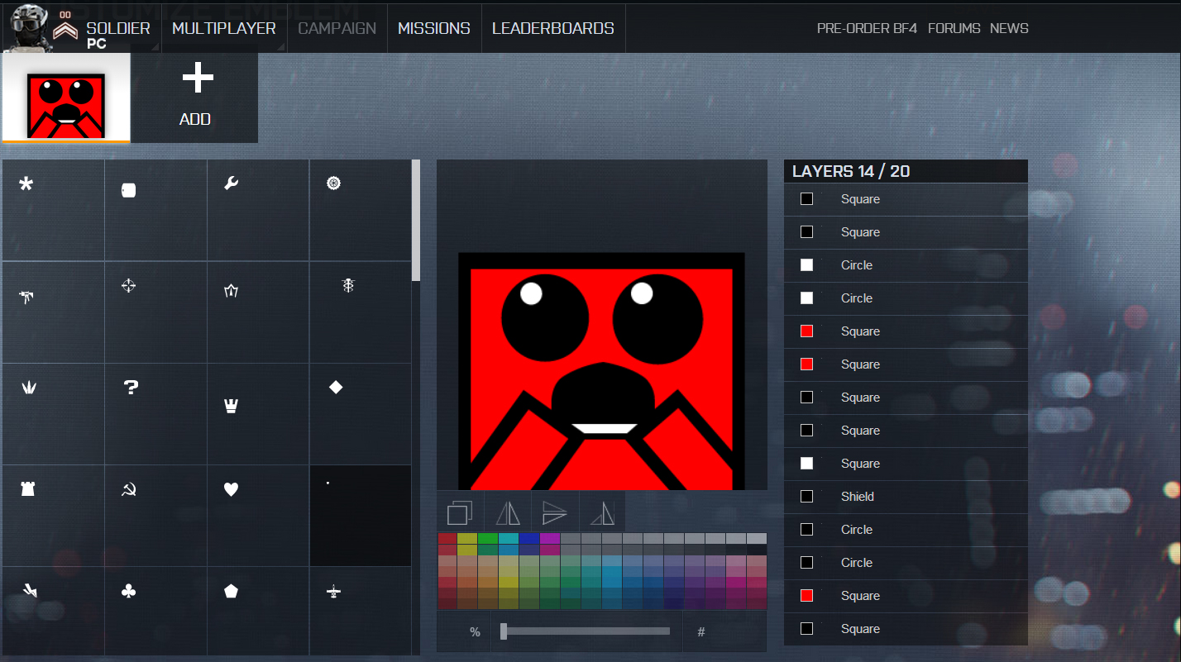Click the opacity percent slider track

click(586, 631)
